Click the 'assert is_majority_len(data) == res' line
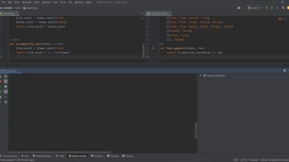The image size is (289, 162). [194, 53]
